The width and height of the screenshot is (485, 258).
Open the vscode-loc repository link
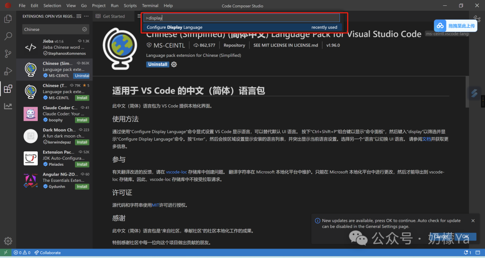pyautogui.click(x=176, y=172)
